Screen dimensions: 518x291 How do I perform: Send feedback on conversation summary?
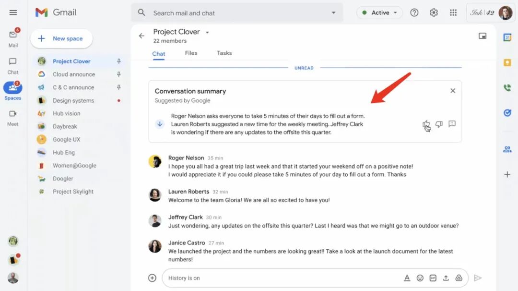[x=452, y=124]
